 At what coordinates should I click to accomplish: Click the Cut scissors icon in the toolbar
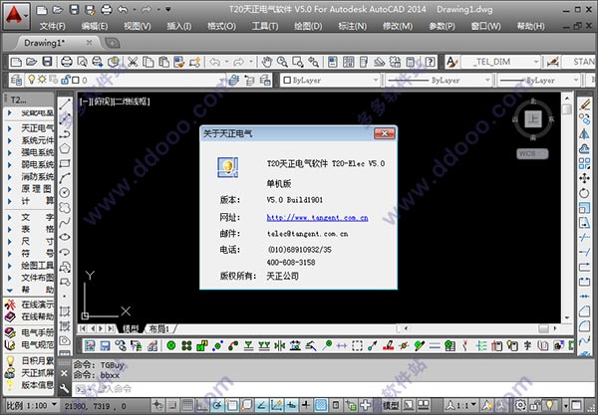(131, 62)
